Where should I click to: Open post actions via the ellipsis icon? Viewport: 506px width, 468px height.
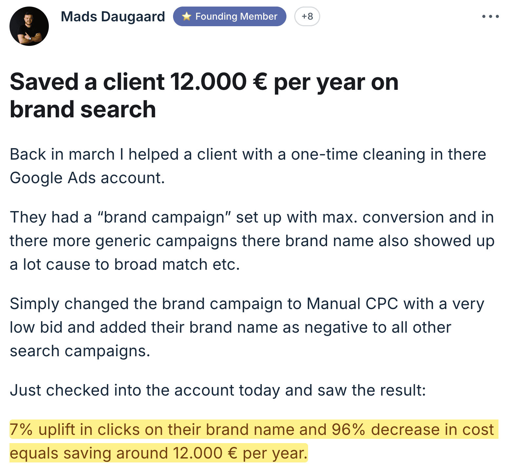490,16
